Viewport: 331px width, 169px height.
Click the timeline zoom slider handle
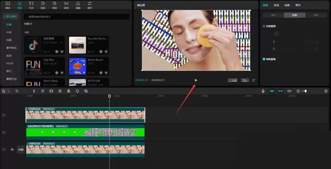pyautogui.click(x=305, y=91)
